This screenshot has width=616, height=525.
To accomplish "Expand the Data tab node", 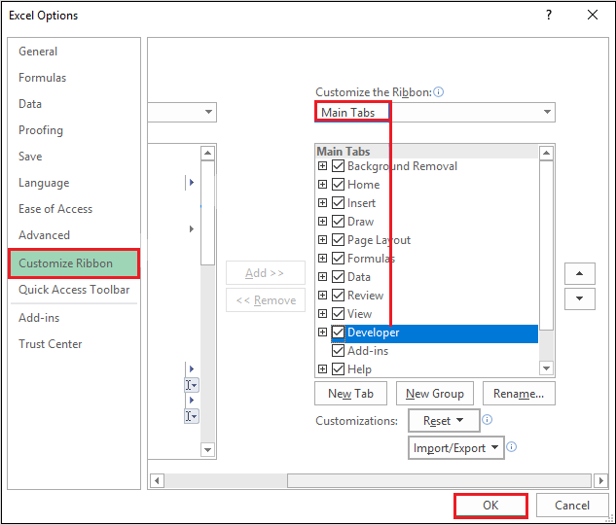I will [x=322, y=277].
